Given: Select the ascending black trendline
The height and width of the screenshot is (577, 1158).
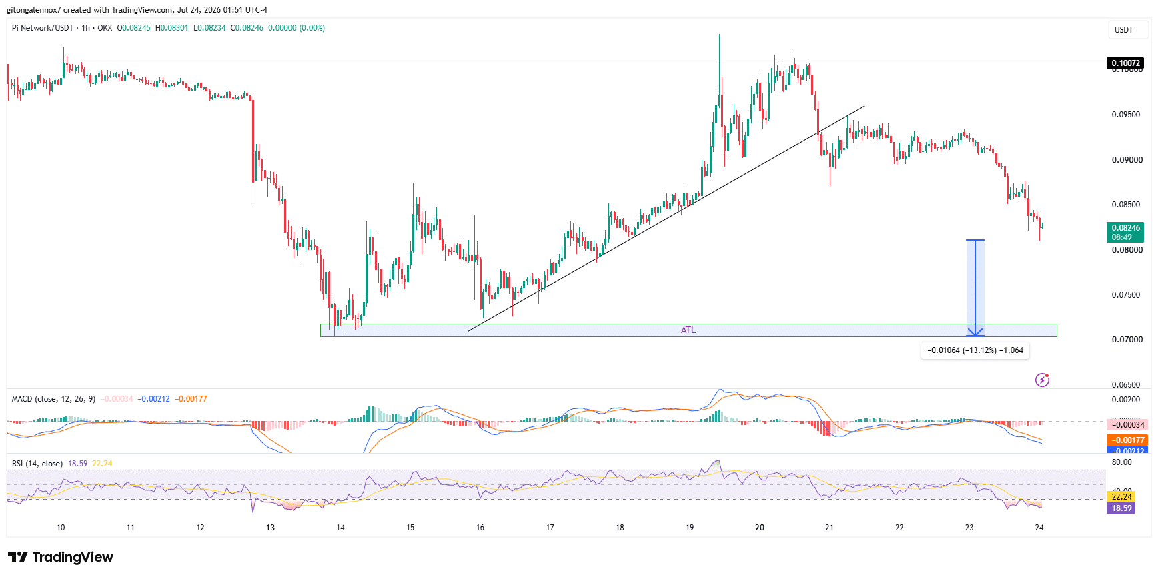Looking at the screenshot, I should 667,218.
